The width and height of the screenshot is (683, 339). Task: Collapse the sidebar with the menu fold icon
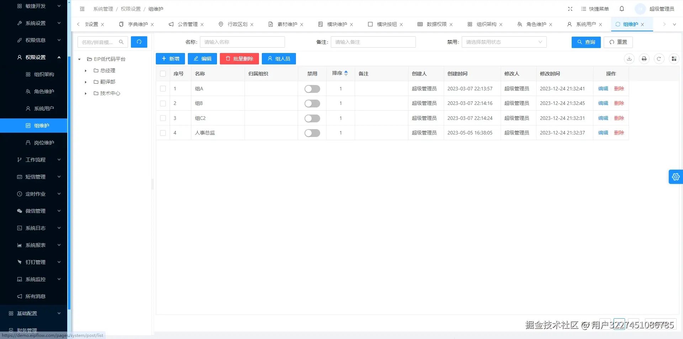pyautogui.click(x=82, y=9)
